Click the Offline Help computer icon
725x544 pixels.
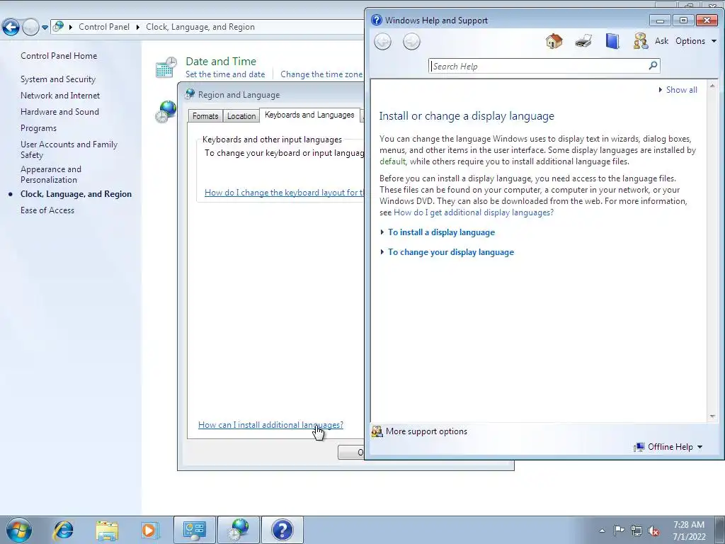coord(639,447)
